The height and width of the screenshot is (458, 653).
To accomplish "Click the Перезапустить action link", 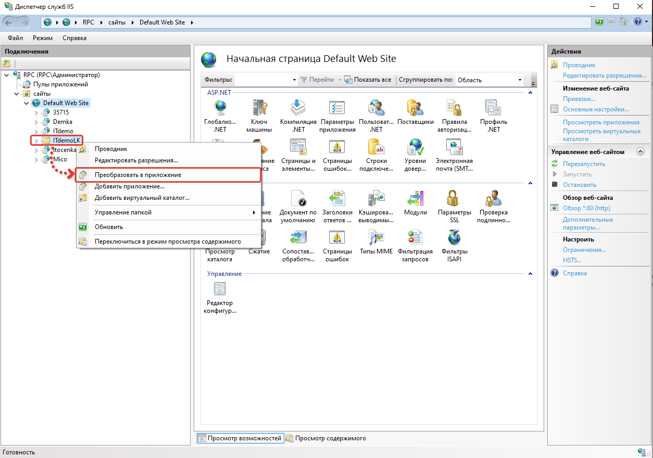I will point(583,164).
